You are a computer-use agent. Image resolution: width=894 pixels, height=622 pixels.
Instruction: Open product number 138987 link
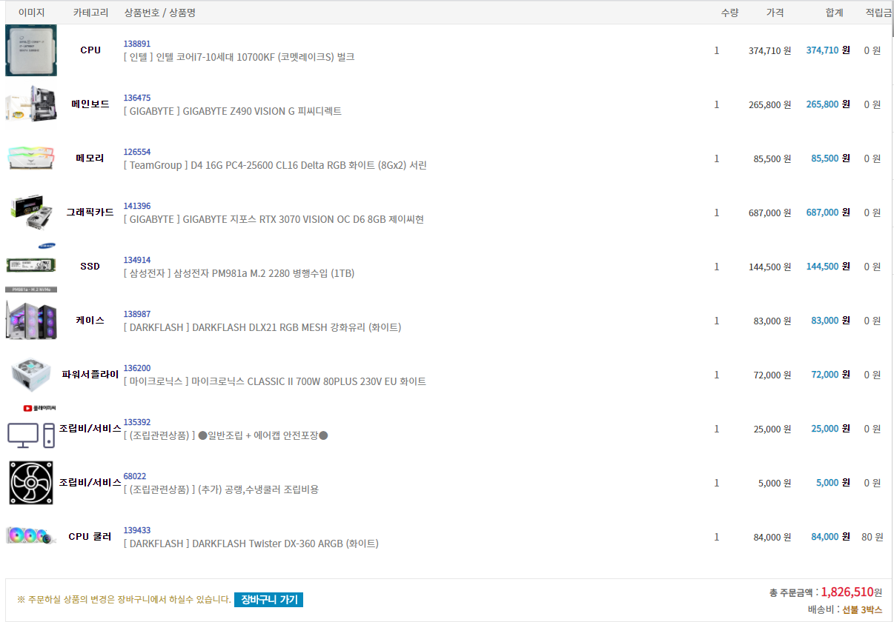point(137,314)
